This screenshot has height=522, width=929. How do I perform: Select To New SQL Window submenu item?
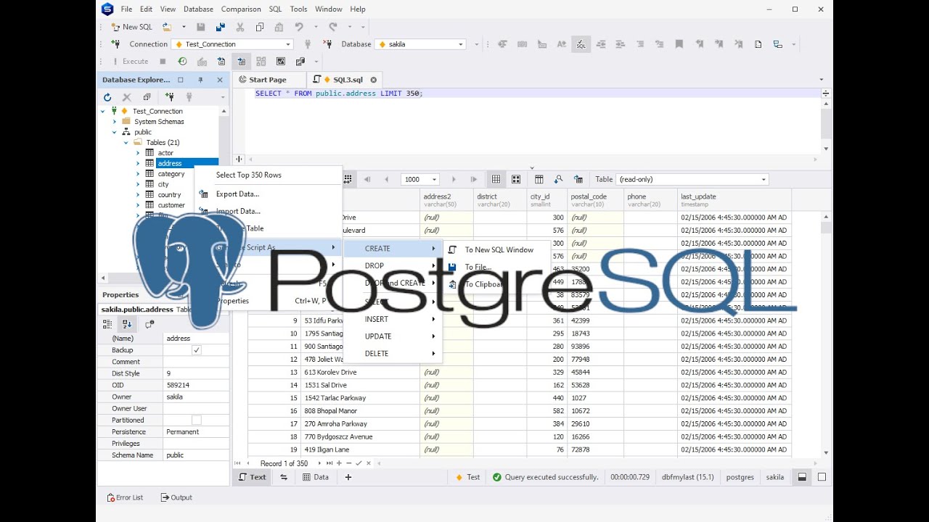click(x=499, y=249)
